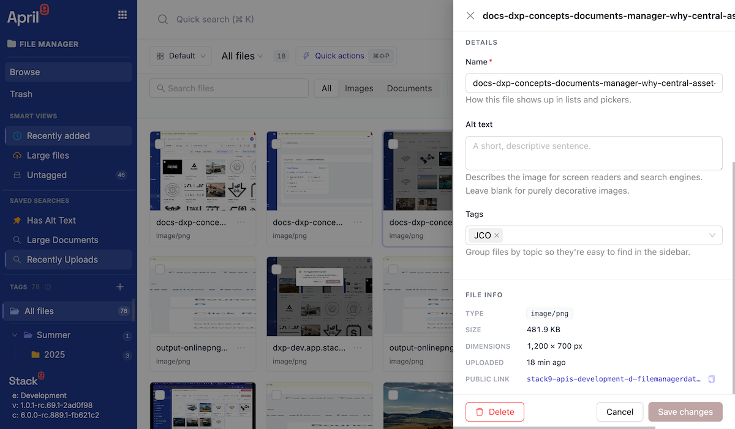Open the stack9 public link
Image resolution: width=735 pixels, height=429 pixels.
click(x=613, y=379)
